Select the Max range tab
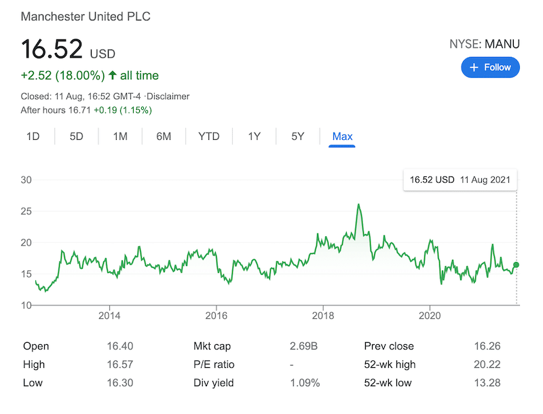This screenshot has height=414, width=543. tap(342, 136)
